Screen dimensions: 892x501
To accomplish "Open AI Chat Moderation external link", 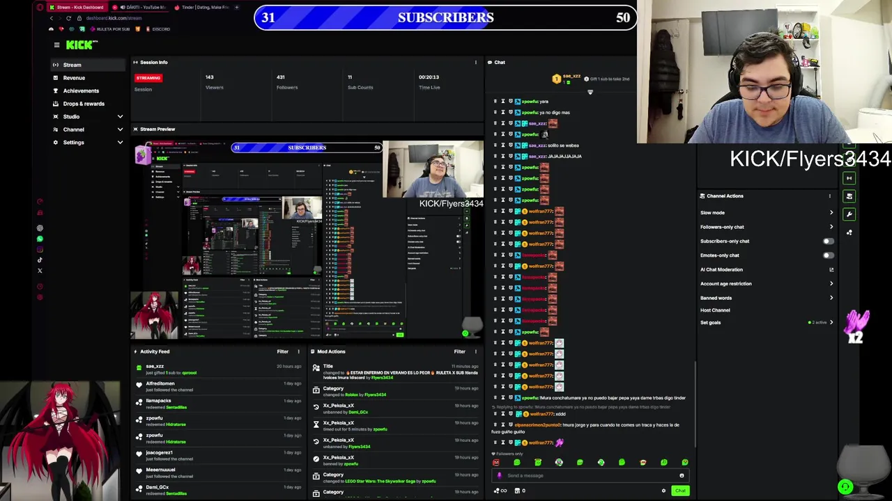I will click(831, 270).
